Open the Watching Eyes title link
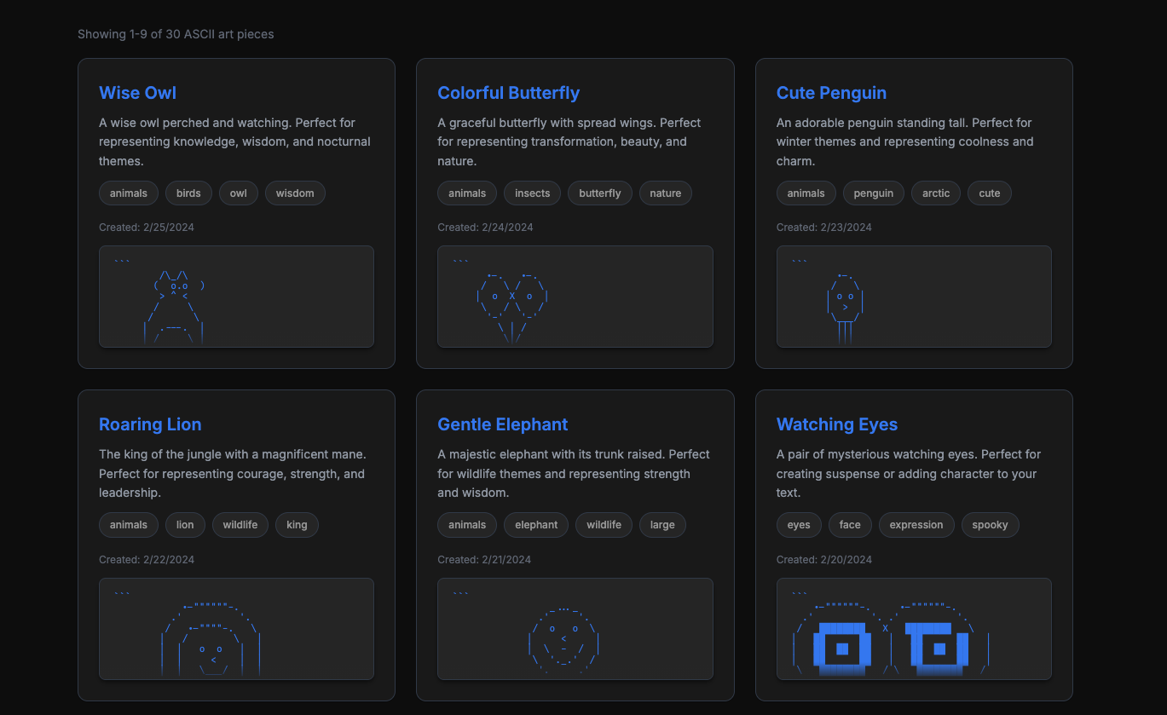The height and width of the screenshot is (715, 1167). [x=836, y=424]
